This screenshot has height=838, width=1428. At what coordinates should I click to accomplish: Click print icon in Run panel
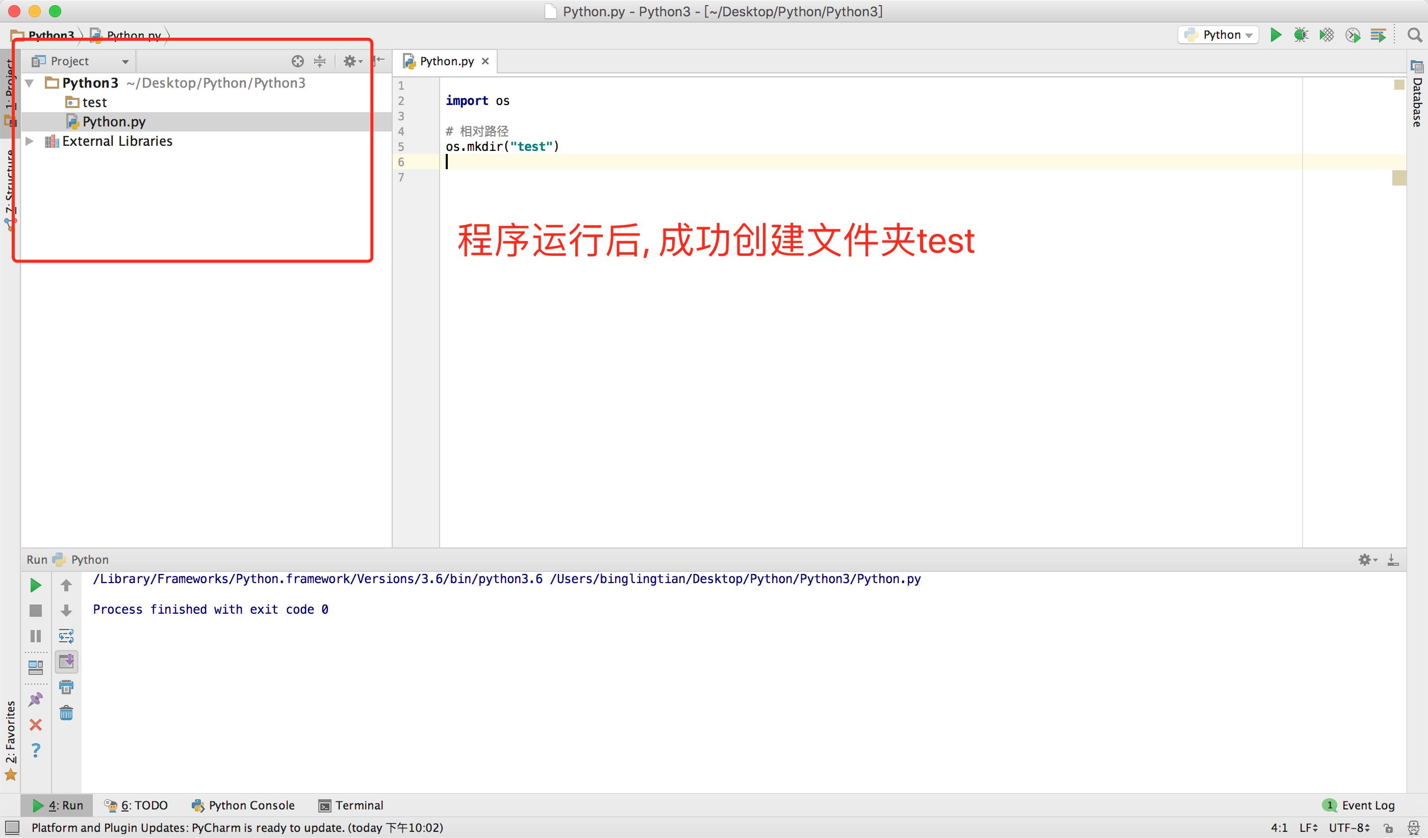pyautogui.click(x=66, y=687)
